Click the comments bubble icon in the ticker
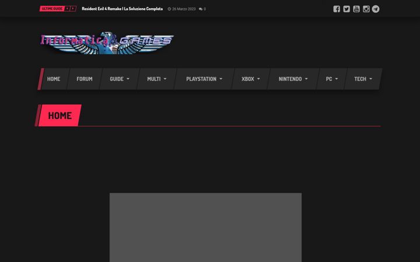Viewport: 420px width, 262px height. [x=200, y=9]
